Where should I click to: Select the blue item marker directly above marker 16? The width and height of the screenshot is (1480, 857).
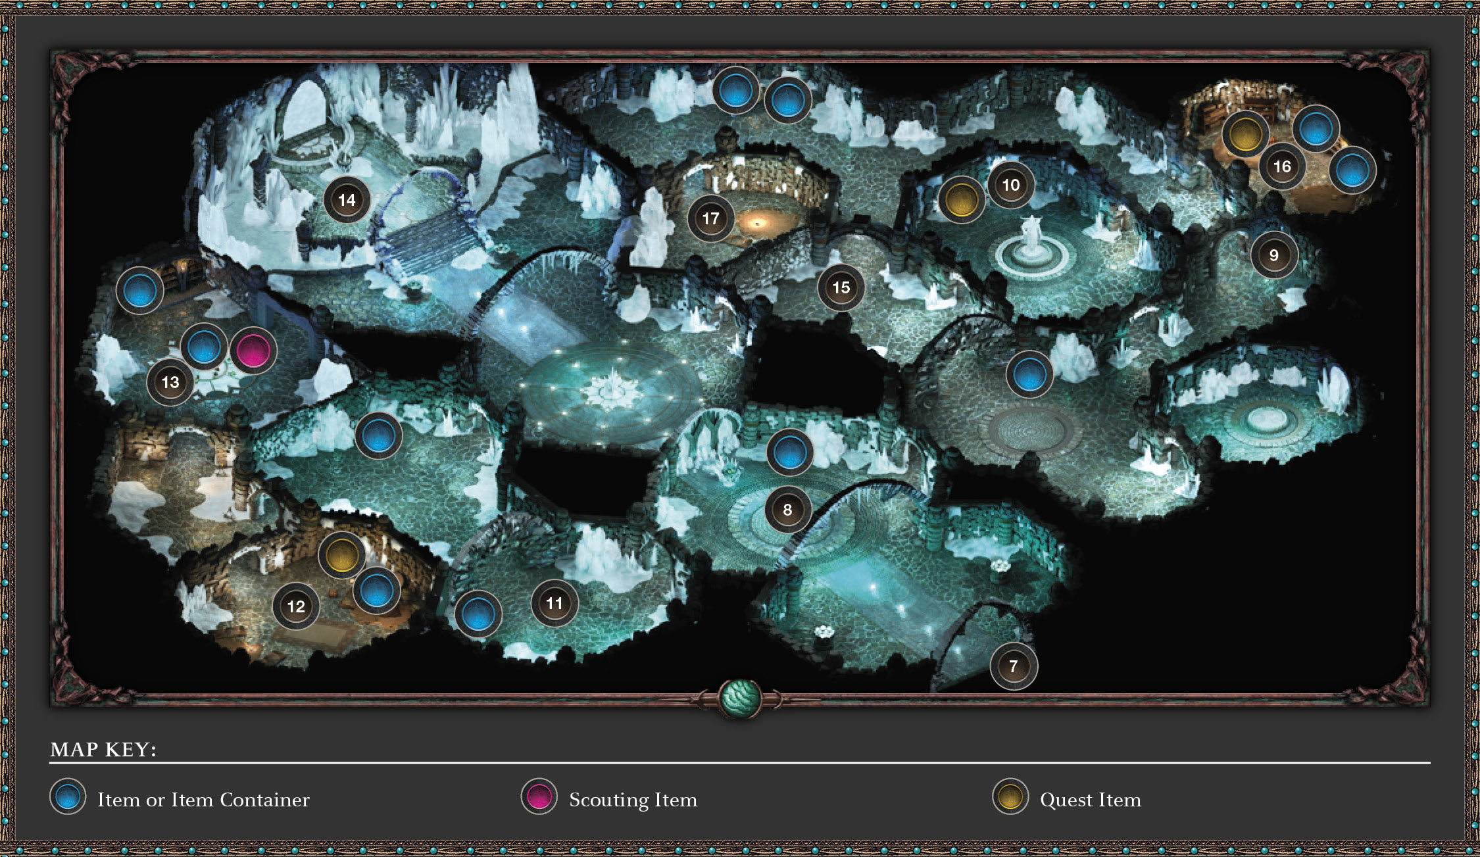coord(1316,129)
